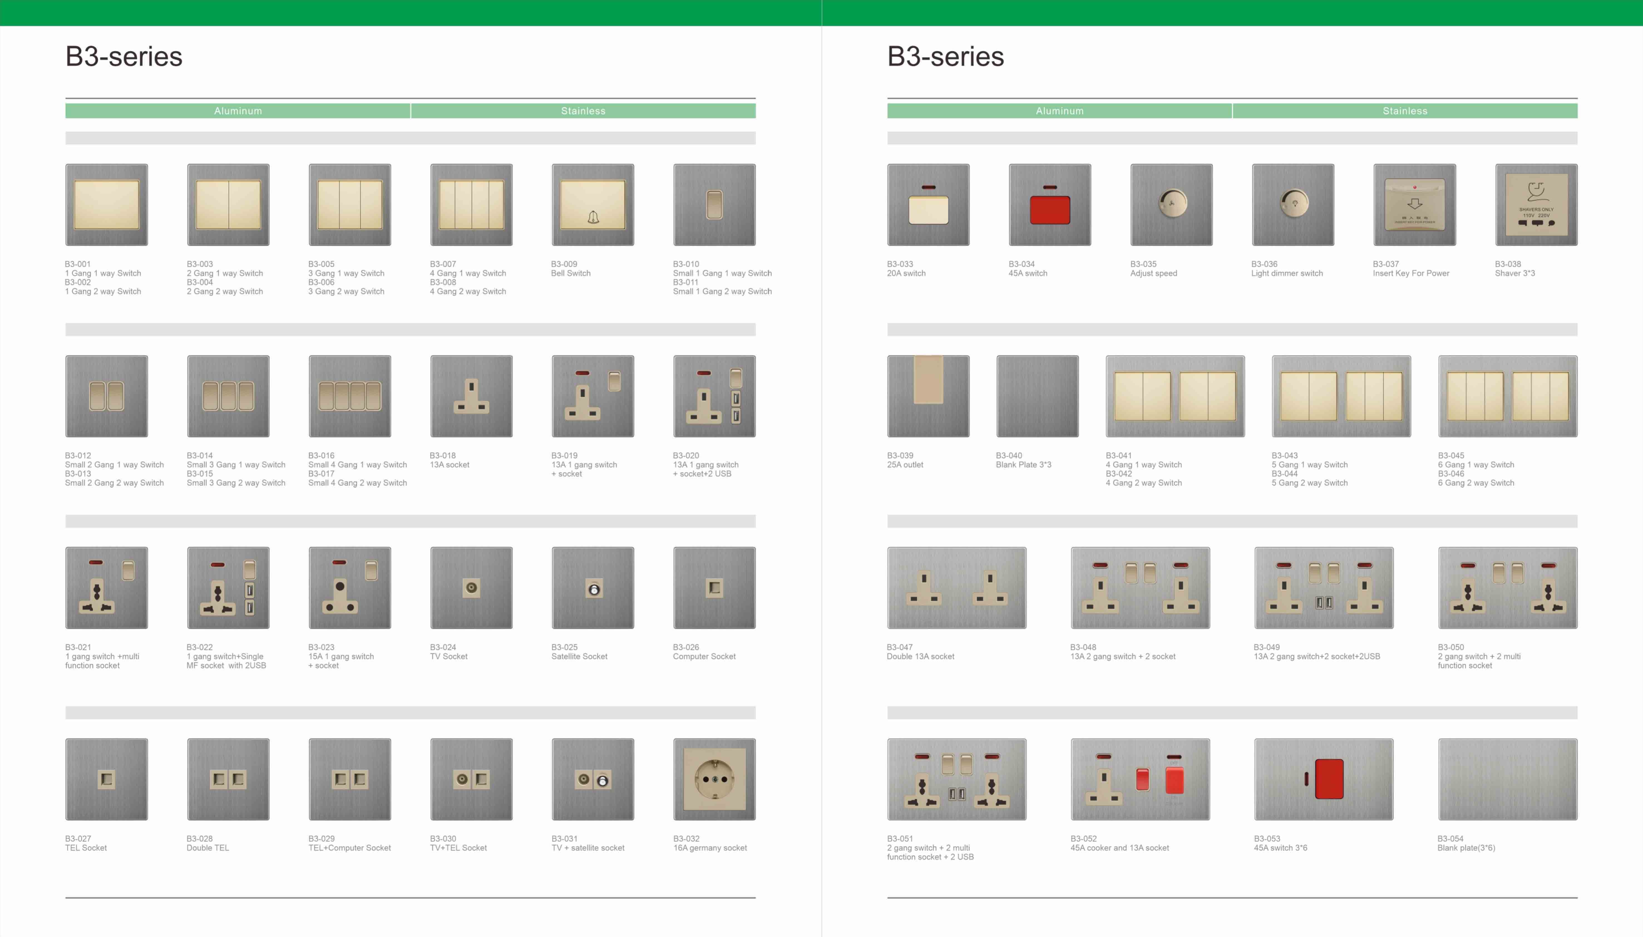The width and height of the screenshot is (1643, 937).
Task: Click the B3-012 Small 2 Gang switch image
Action: (x=106, y=396)
